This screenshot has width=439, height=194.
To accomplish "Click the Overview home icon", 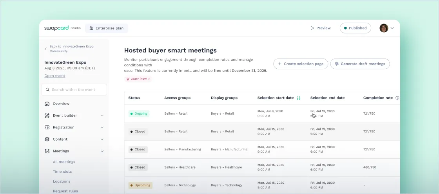I will point(47,104).
